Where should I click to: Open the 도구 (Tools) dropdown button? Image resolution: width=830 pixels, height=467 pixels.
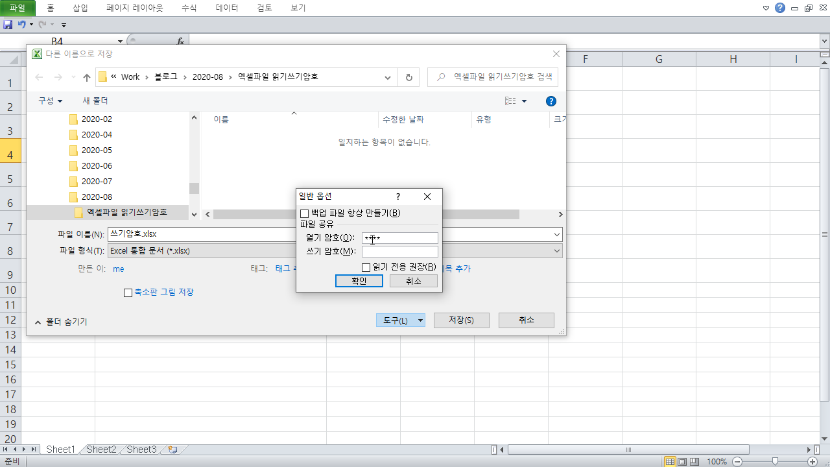401,320
